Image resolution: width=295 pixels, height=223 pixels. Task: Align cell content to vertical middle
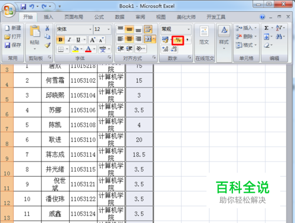(x=129, y=29)
